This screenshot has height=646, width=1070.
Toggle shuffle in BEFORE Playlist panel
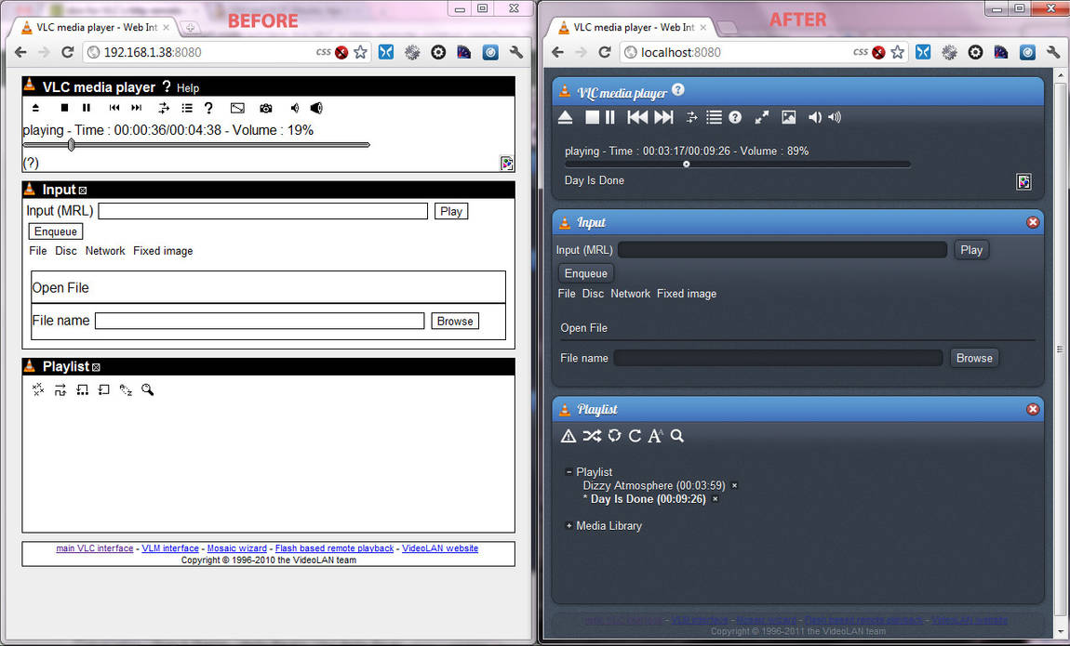coord(60,389)
